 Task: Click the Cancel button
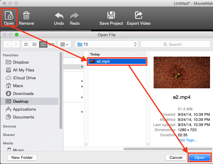tap(176, 157)
